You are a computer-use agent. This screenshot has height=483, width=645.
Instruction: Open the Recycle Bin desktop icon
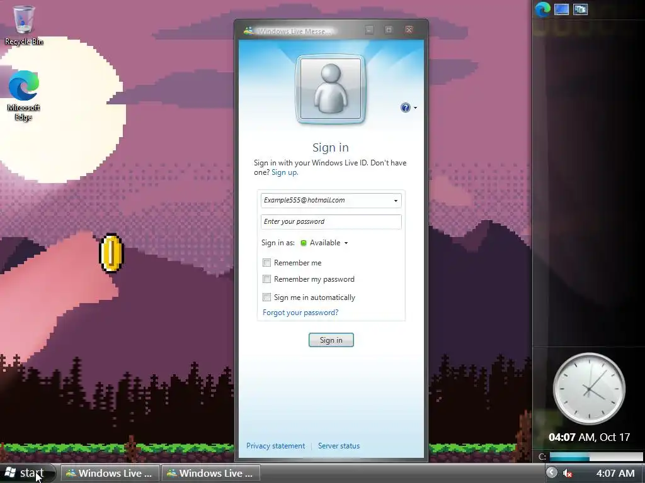(24, 25)
